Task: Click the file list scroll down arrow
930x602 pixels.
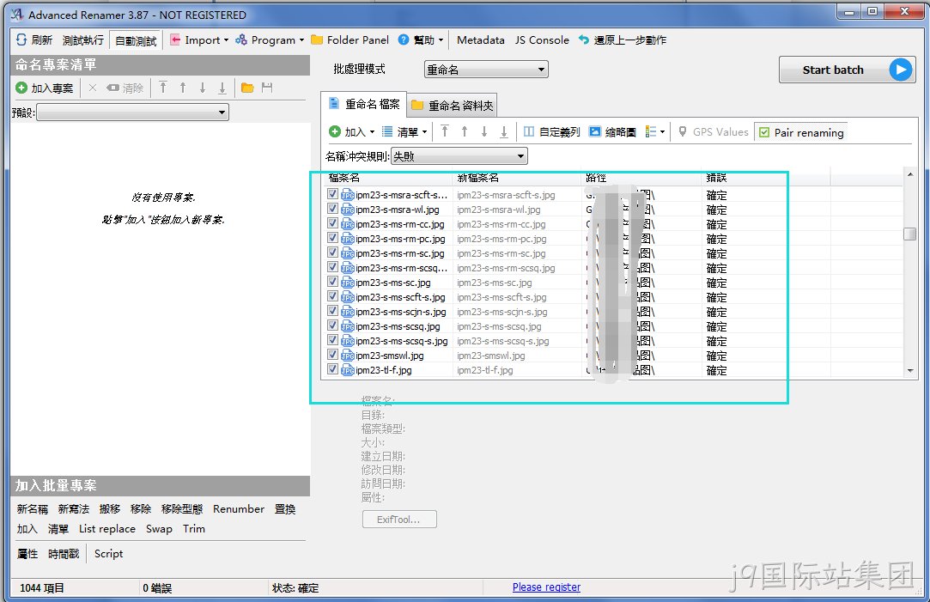Action: point(910,371)
